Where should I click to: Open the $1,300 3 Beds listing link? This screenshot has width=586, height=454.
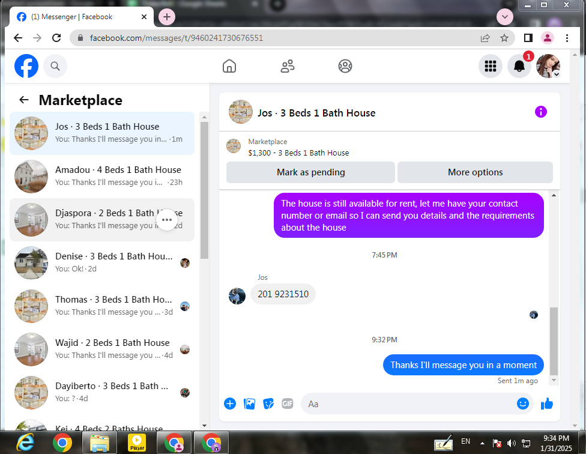pos(298,153)
